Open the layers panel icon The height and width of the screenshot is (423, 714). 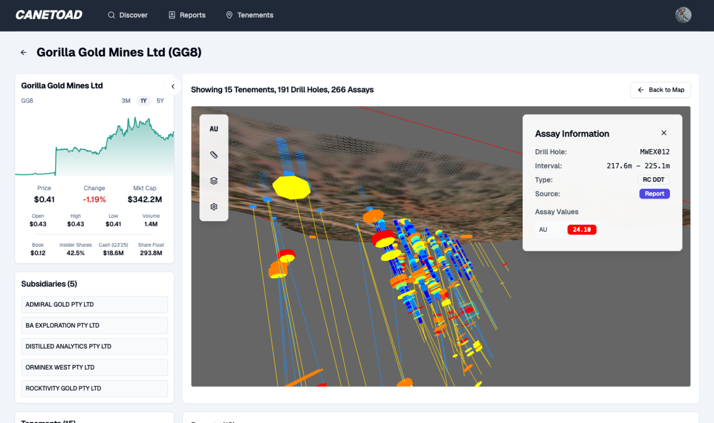(214, 181)
